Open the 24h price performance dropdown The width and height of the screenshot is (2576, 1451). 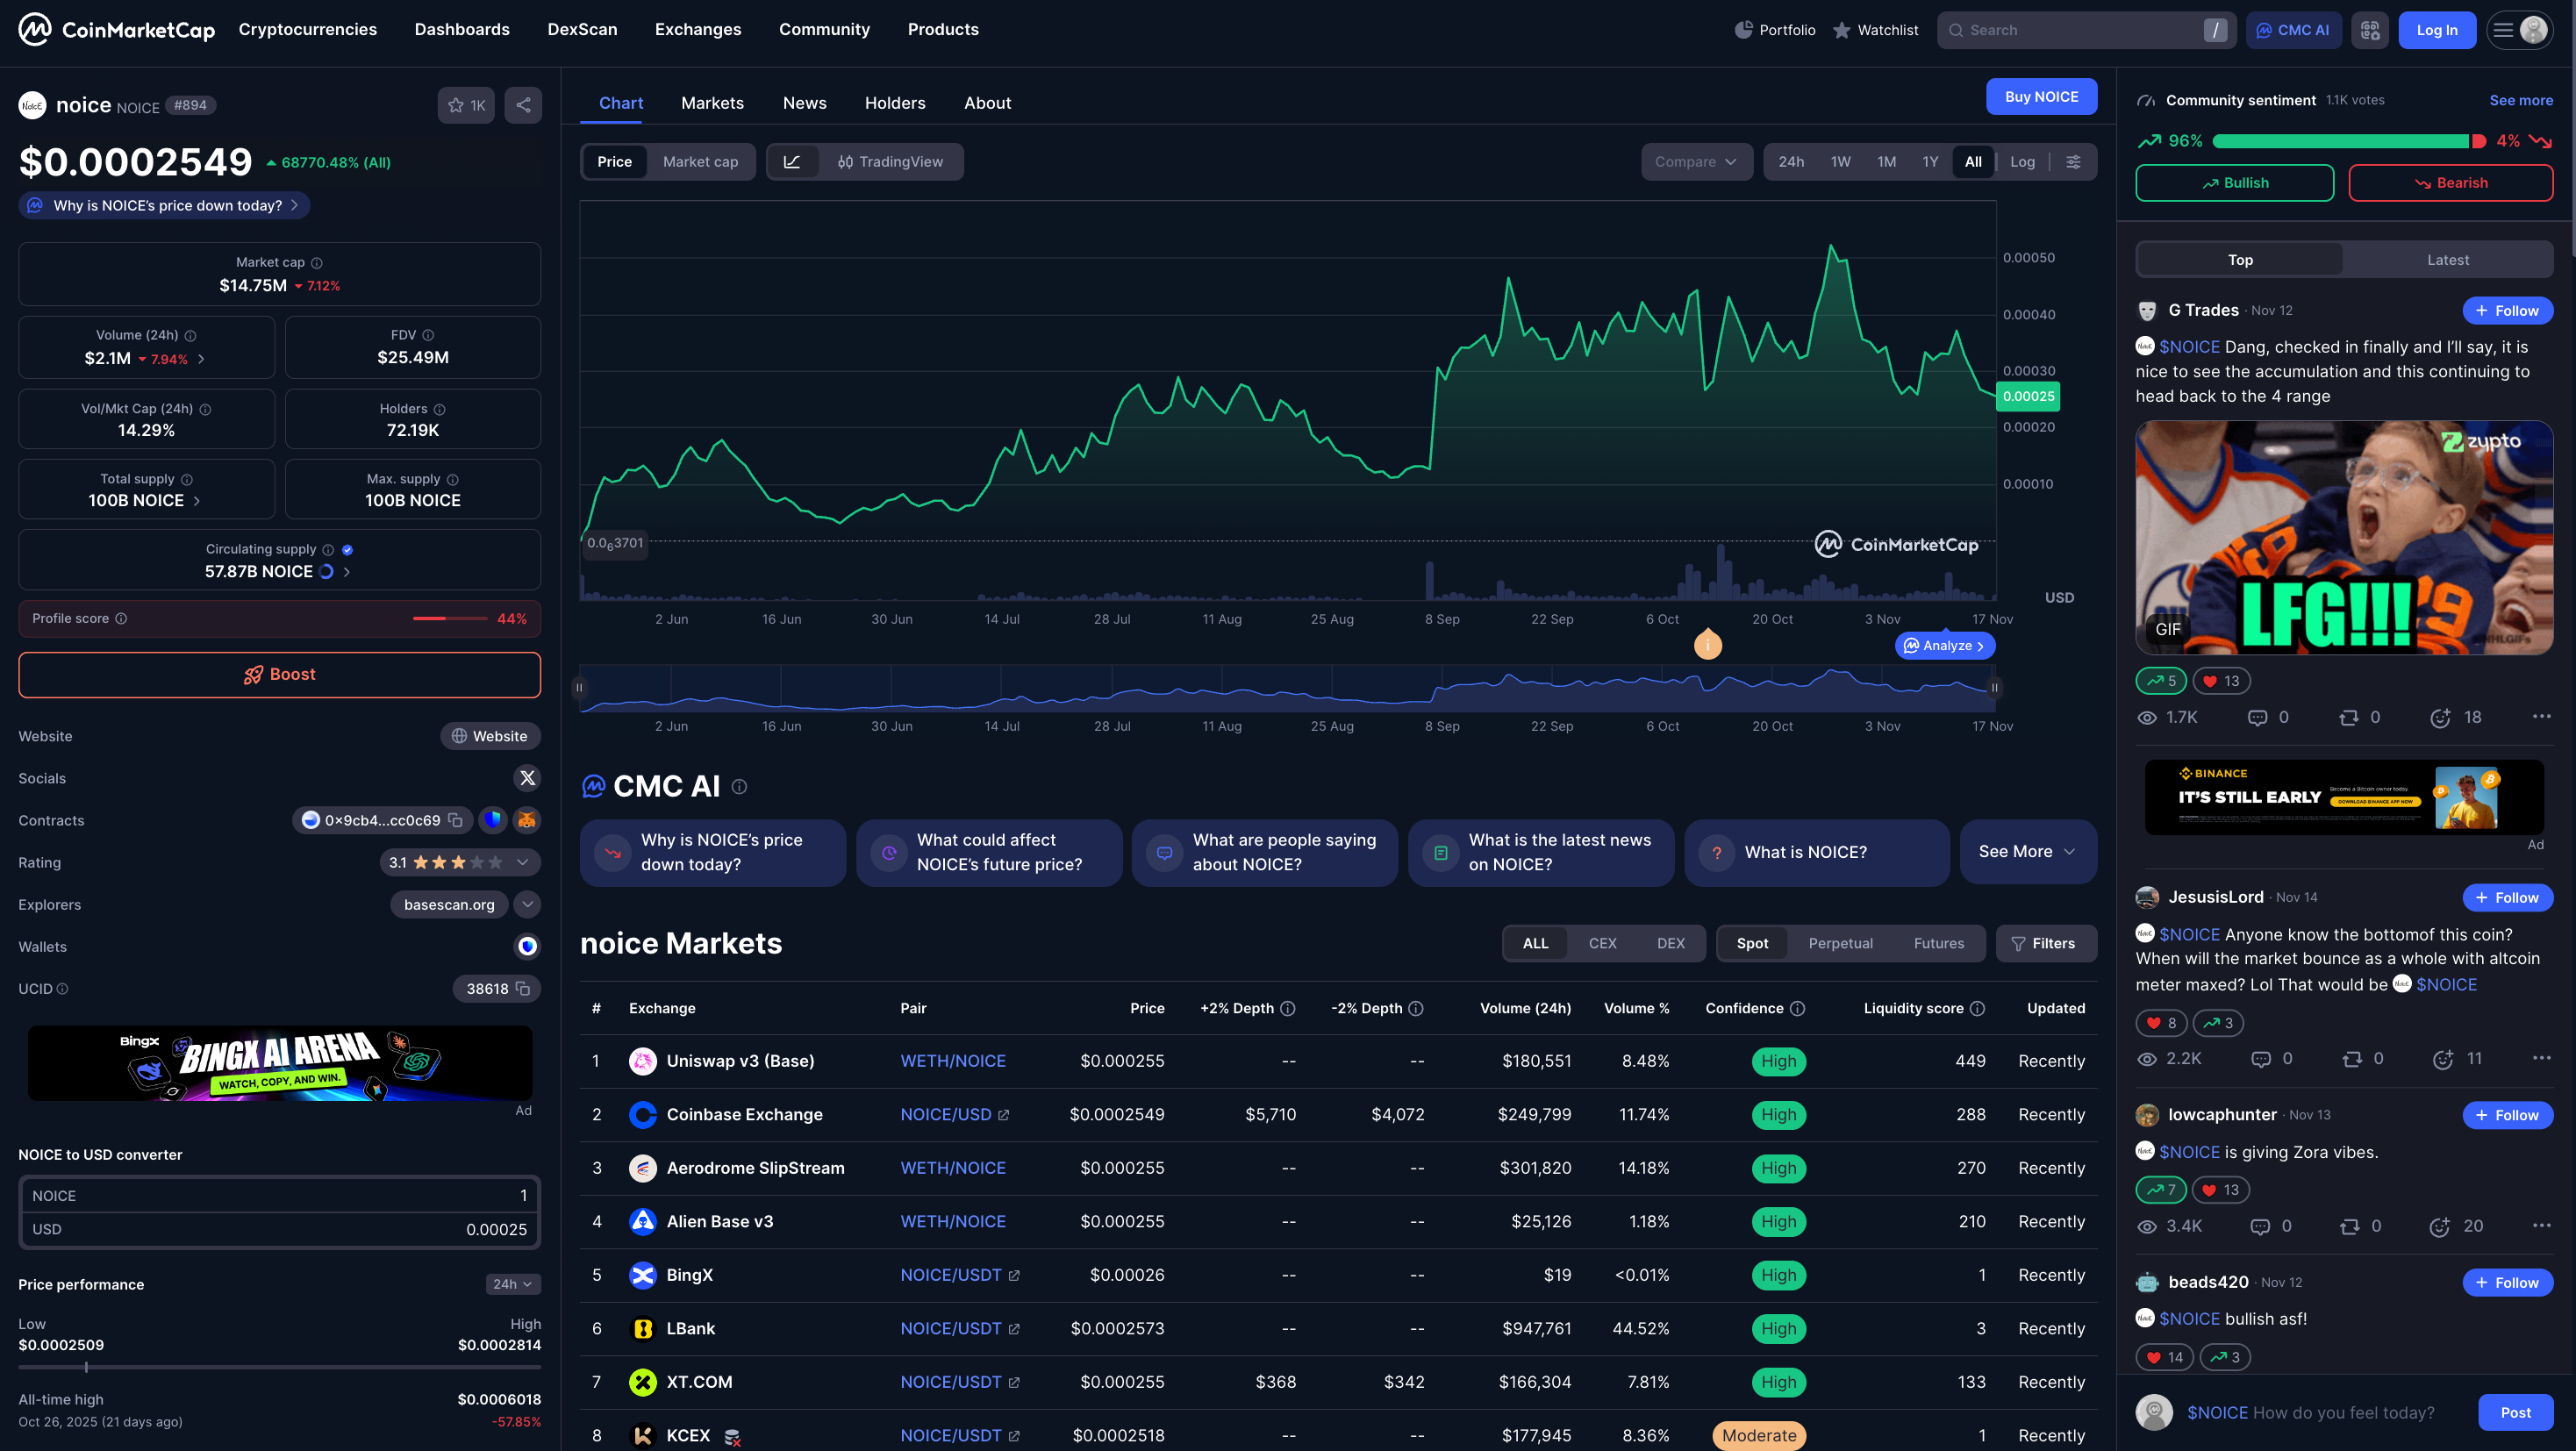(512, 1284)
